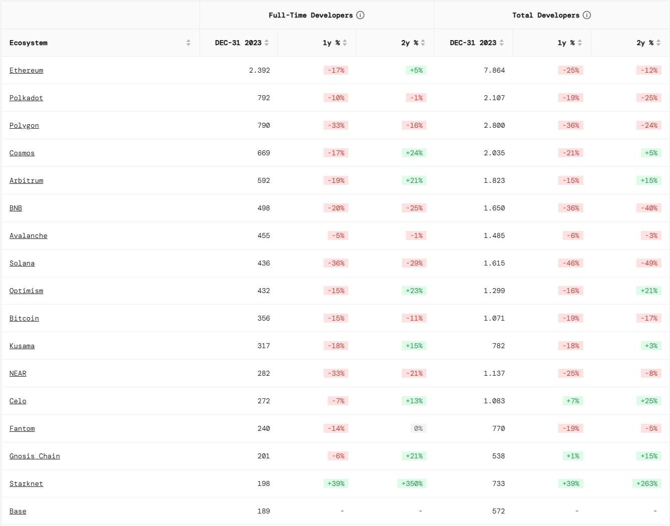Select Polkadot's full-time count 792

(264, 98)
